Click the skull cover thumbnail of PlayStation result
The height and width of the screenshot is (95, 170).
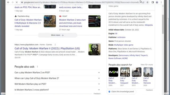tap(95, 49)
